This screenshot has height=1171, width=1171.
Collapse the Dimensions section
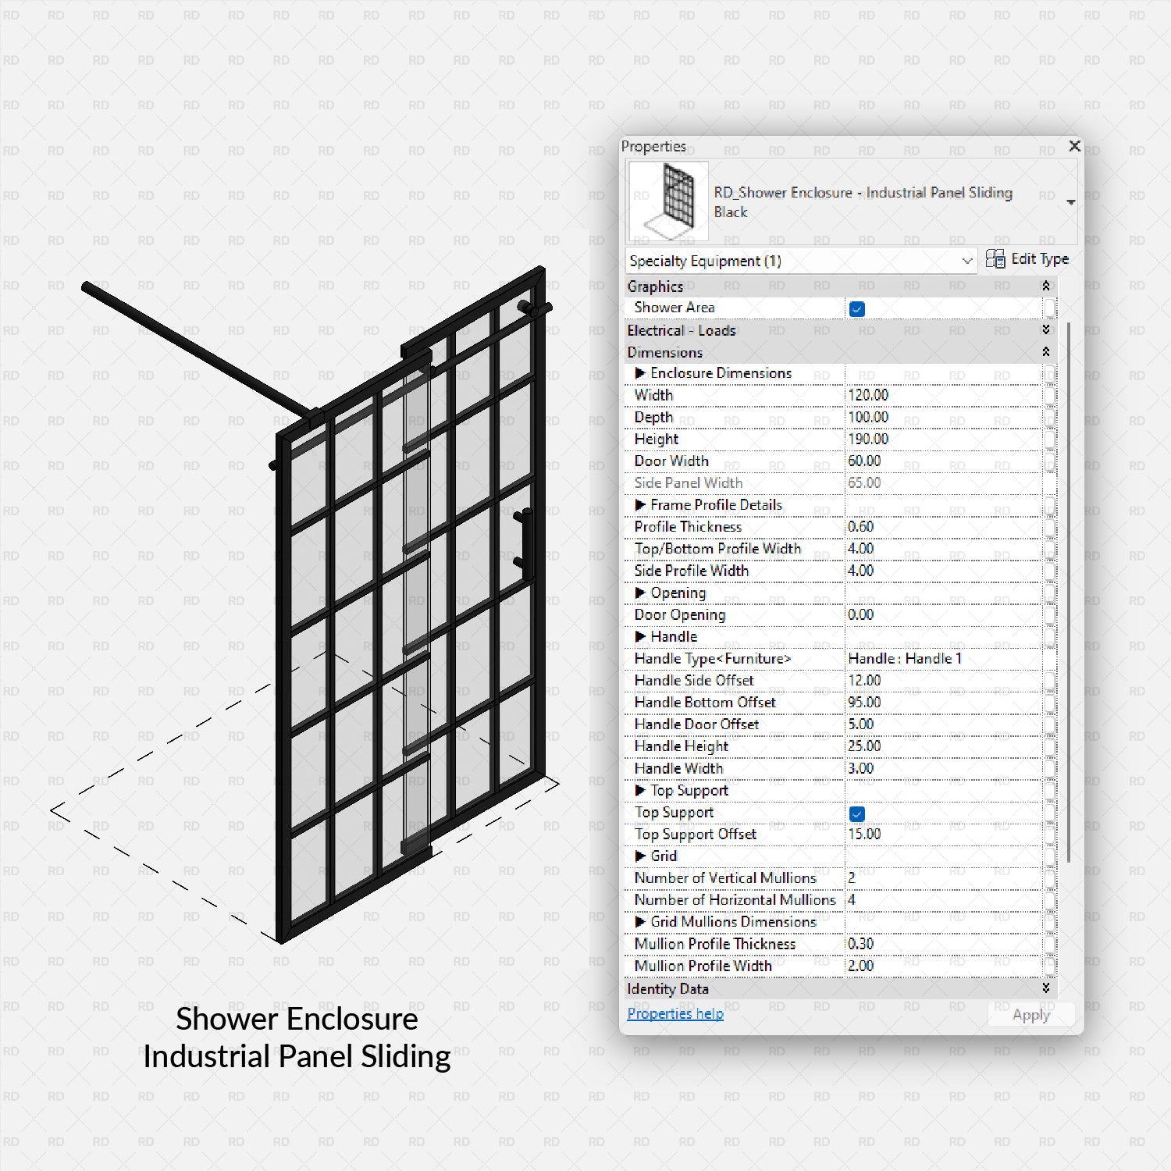tap(1046, 352)
